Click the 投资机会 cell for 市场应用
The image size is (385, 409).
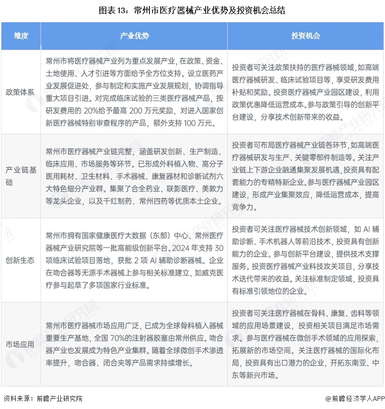(x=305, y=344)
